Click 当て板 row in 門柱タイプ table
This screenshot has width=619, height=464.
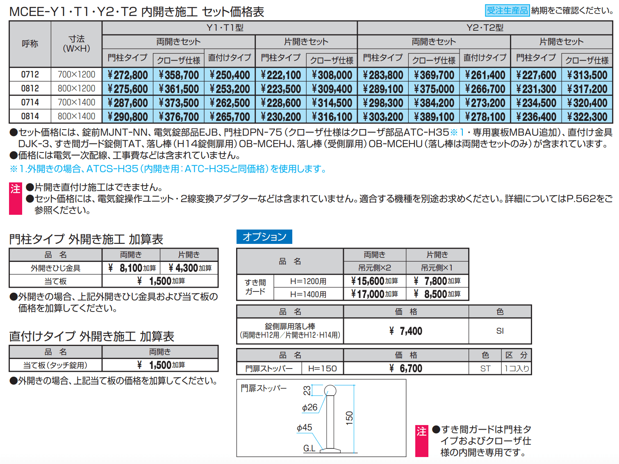(x=56, y=281)
